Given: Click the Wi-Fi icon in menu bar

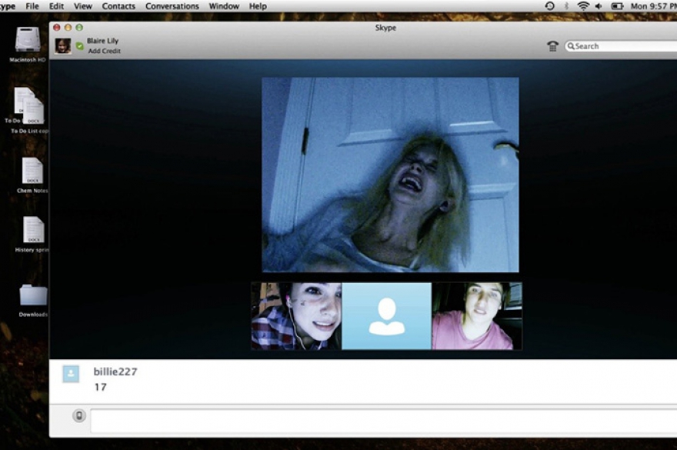Looking at the screenshot, I should coord(583,6).
